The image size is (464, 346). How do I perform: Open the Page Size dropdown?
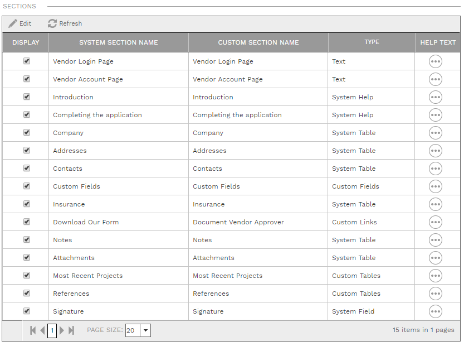145,330
